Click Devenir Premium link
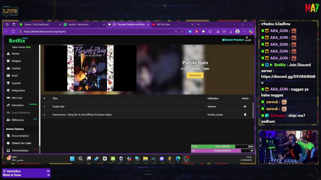Image resolution: width=321 pixels, height=180 pixels. pyautogui.click(x=233, y=40)
